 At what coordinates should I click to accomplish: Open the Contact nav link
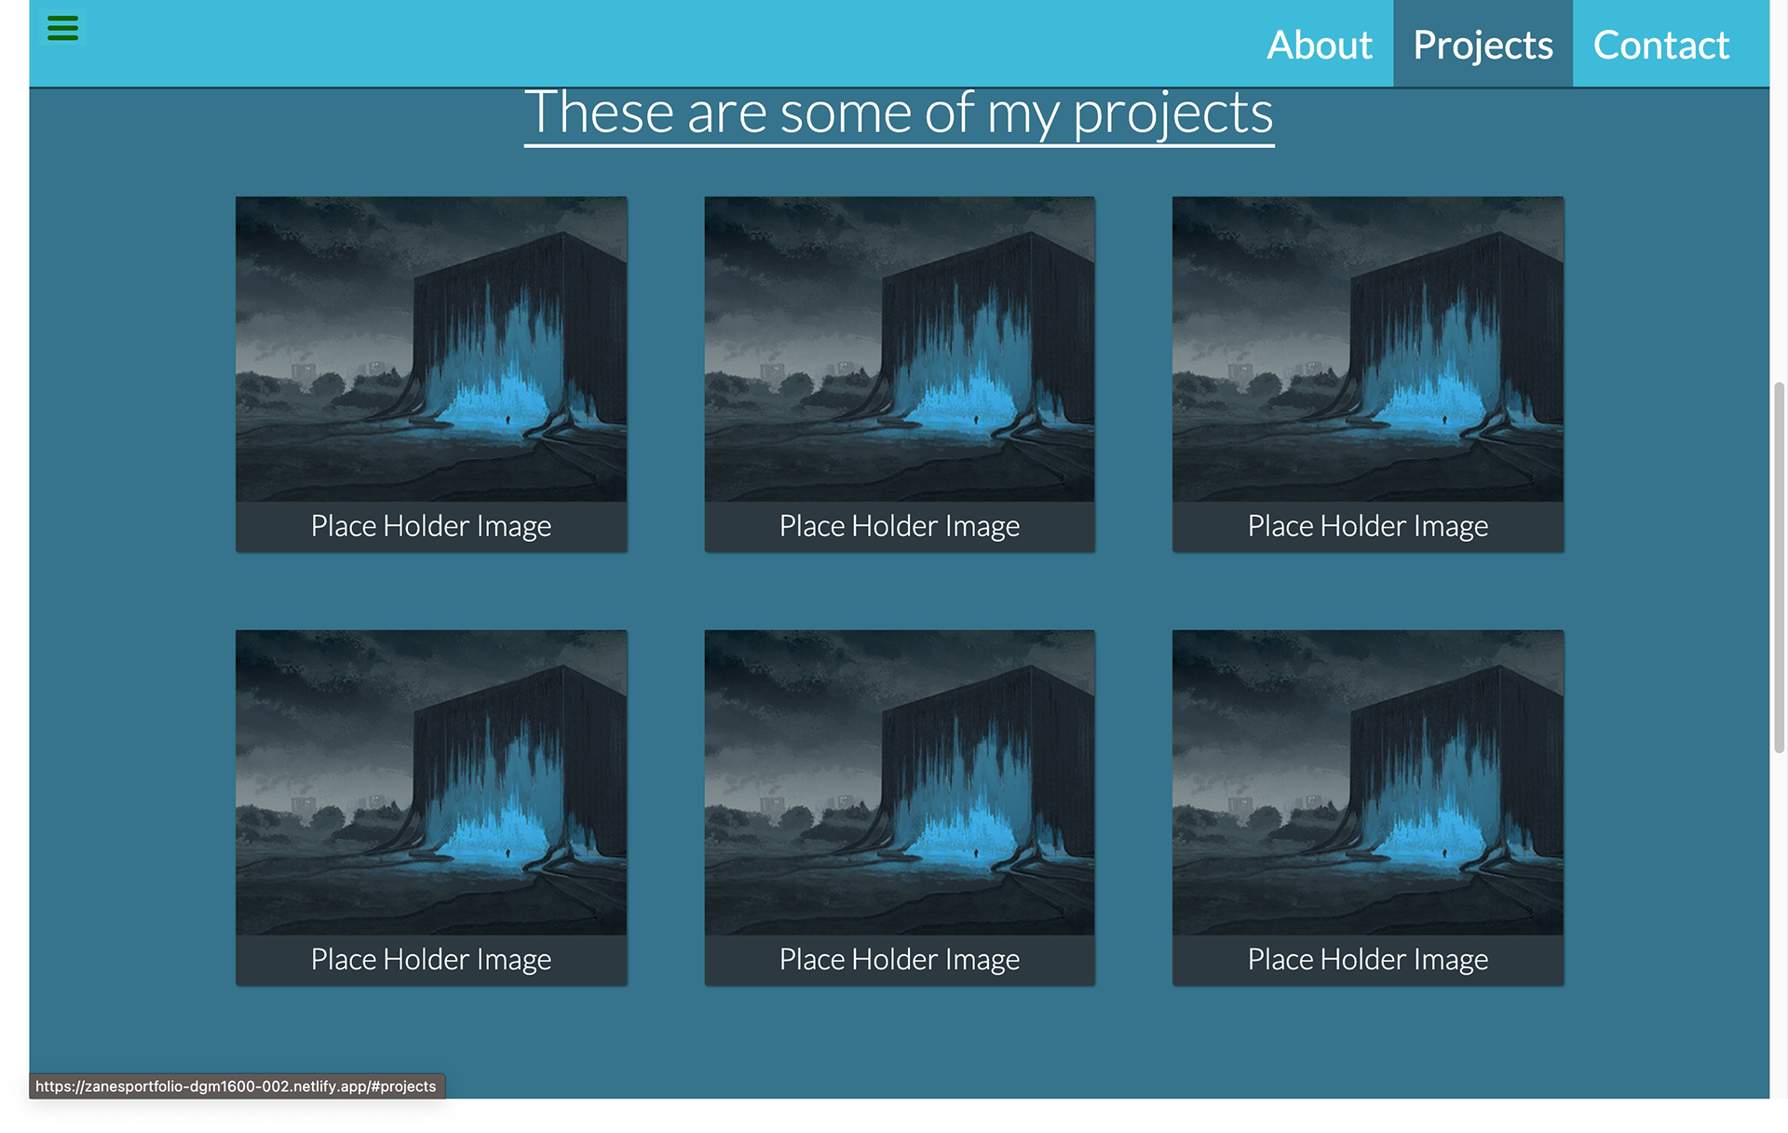[1660, 45]
